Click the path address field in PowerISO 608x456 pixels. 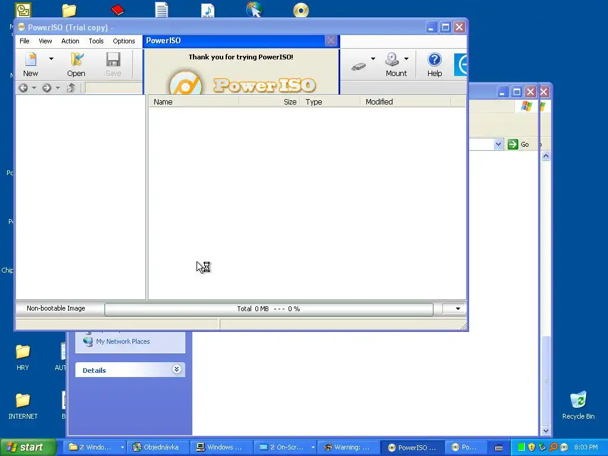(x=113, y=88)
